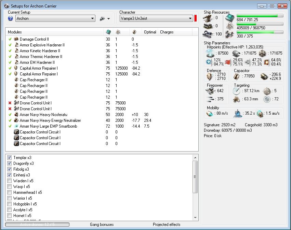The height and width of the screenshot is (230, 291).
Task: Open Gang bonuses
Action: click(102, 225)
